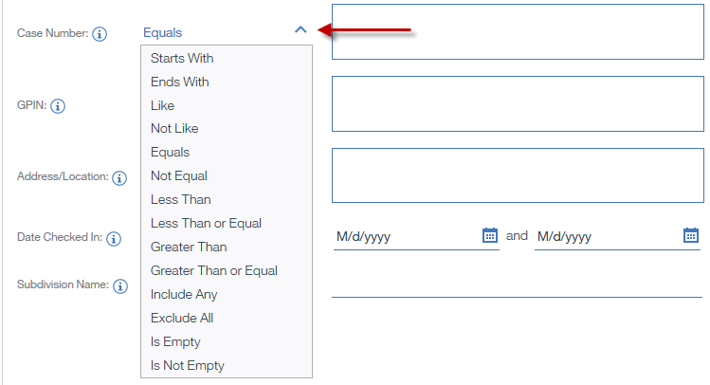Click the first M/d/yyyy date field
The width and height of the screenshot is (710, 385).
pos(408,237)
